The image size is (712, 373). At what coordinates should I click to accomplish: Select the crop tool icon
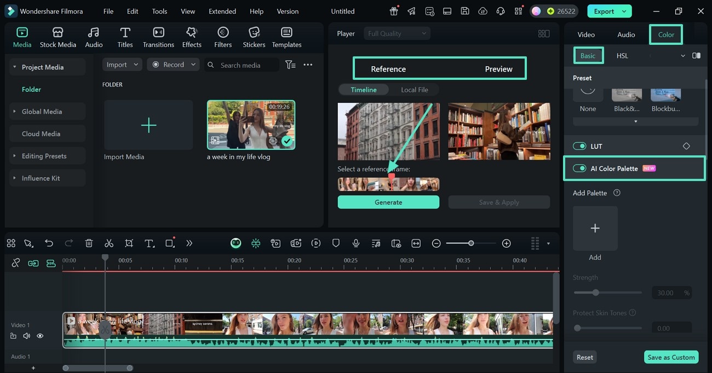coord(129,243)
